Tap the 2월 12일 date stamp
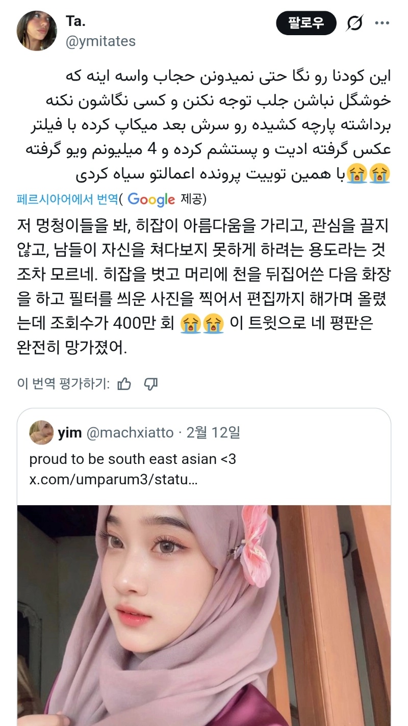The height and width of the screenshot is (726, 408). pos(213,433)
